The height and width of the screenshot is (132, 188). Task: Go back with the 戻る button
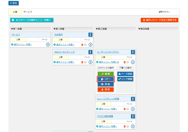[x=13, y=3]
